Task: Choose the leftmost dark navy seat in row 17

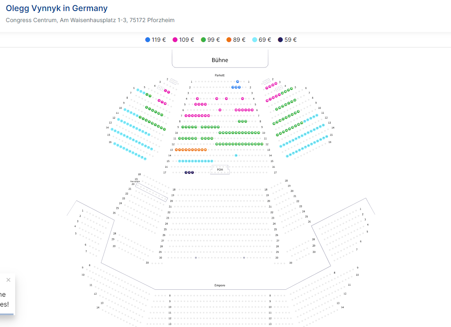Action: (x=186, y=173)
